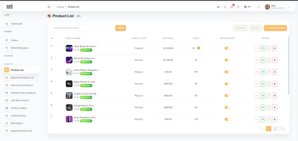Delete the Anker MagGo product
This screenshot has width=298, height=141.
tap(274, 72)
